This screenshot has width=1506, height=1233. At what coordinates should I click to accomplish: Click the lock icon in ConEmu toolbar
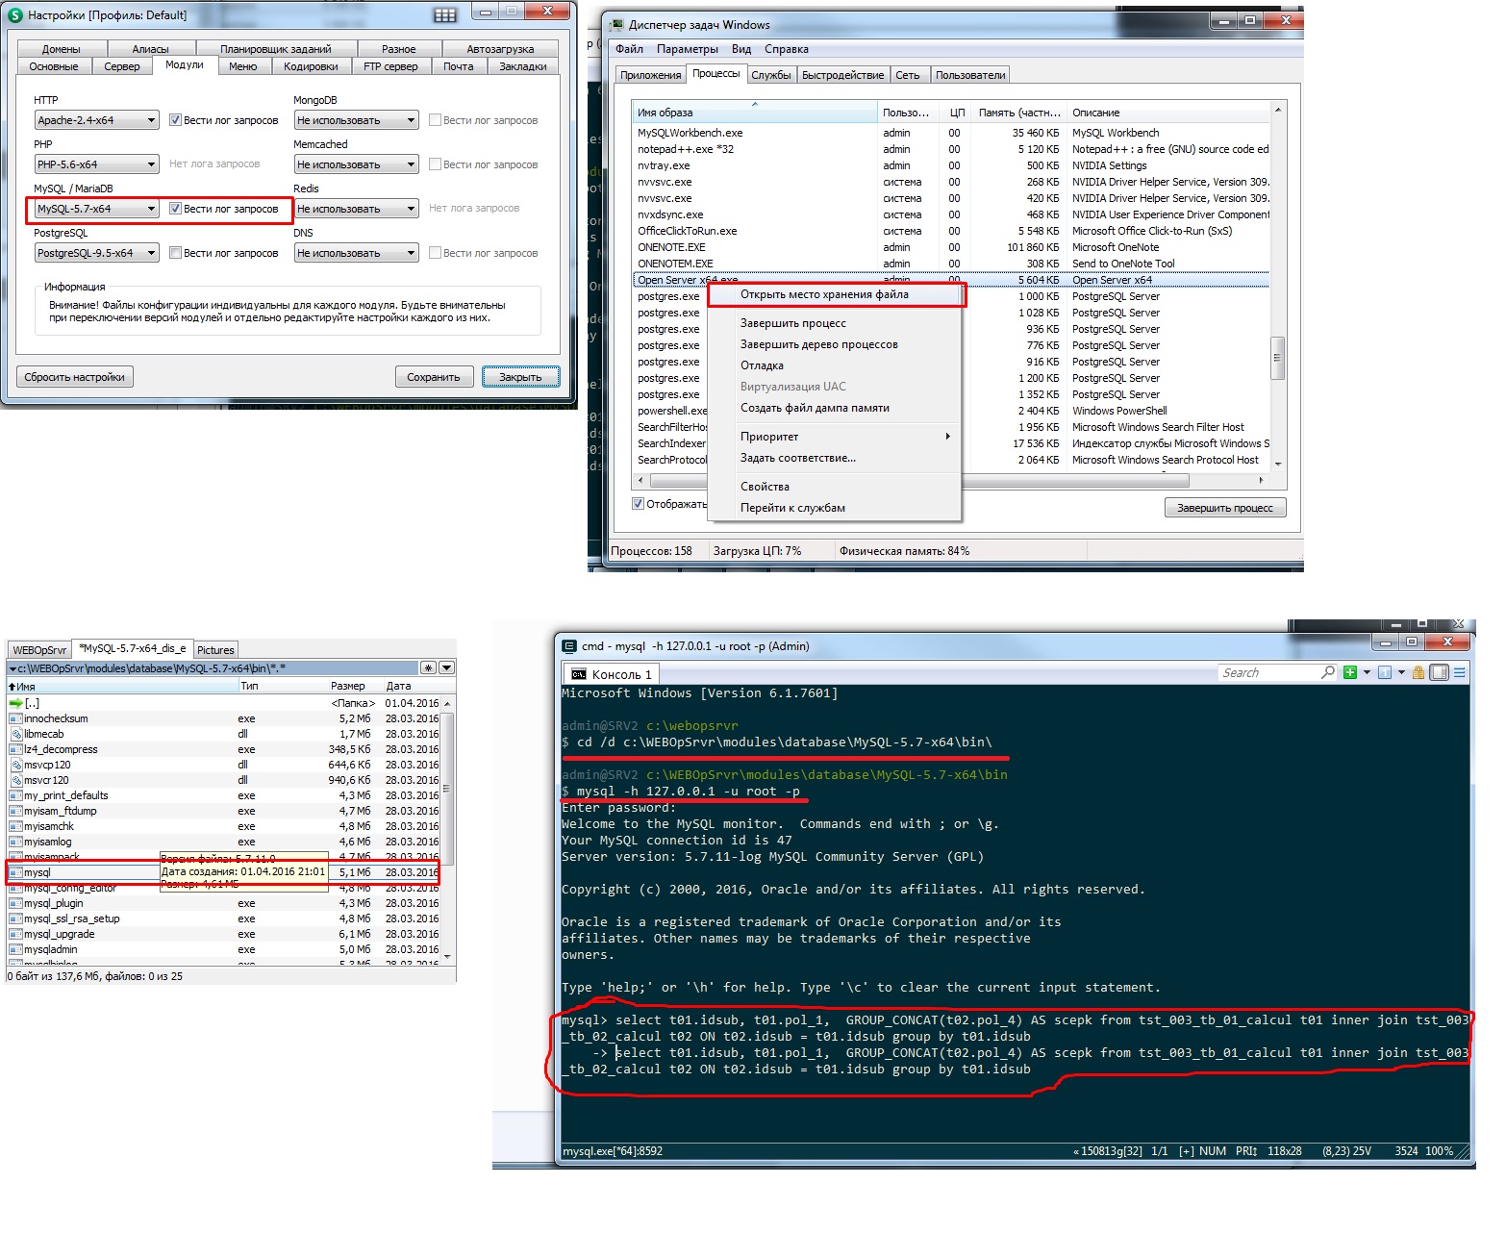(1418, 672)
